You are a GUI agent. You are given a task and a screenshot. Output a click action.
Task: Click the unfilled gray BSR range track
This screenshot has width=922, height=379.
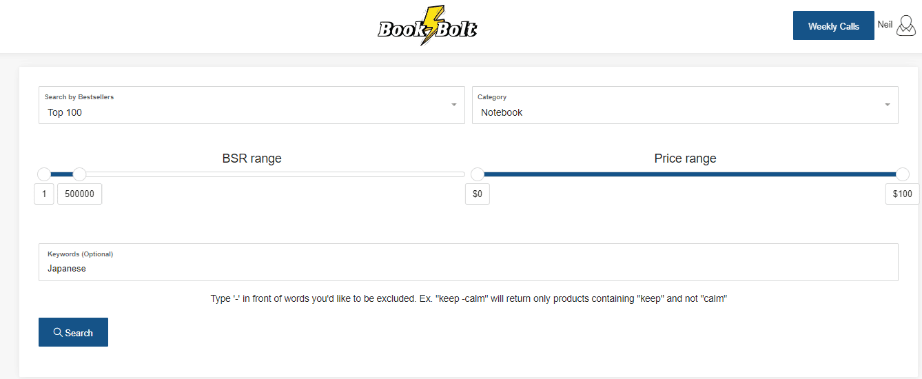(276, 174)
